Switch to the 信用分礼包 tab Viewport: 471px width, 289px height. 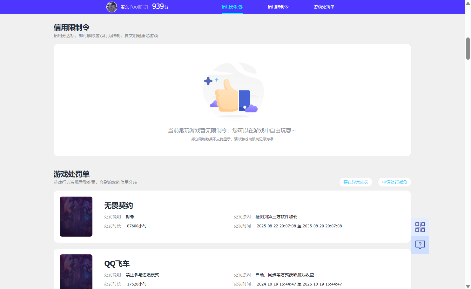point(232,7)
